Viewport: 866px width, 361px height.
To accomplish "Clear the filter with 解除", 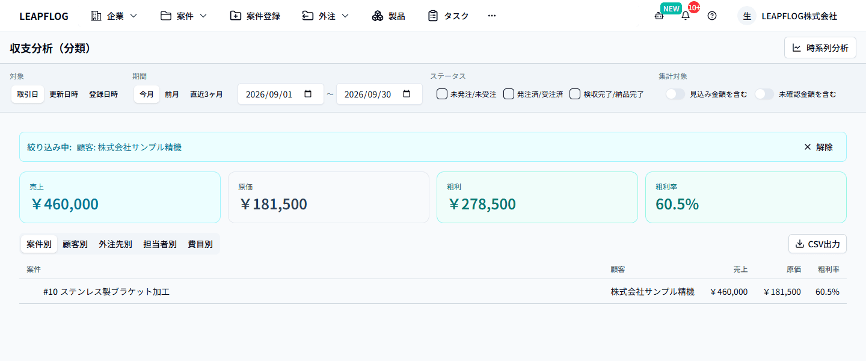I will (x=818, y=147).
